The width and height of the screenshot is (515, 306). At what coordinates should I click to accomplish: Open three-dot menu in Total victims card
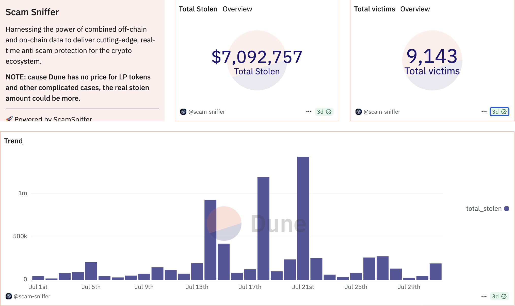pyautogui.click(x=484, y=112)
